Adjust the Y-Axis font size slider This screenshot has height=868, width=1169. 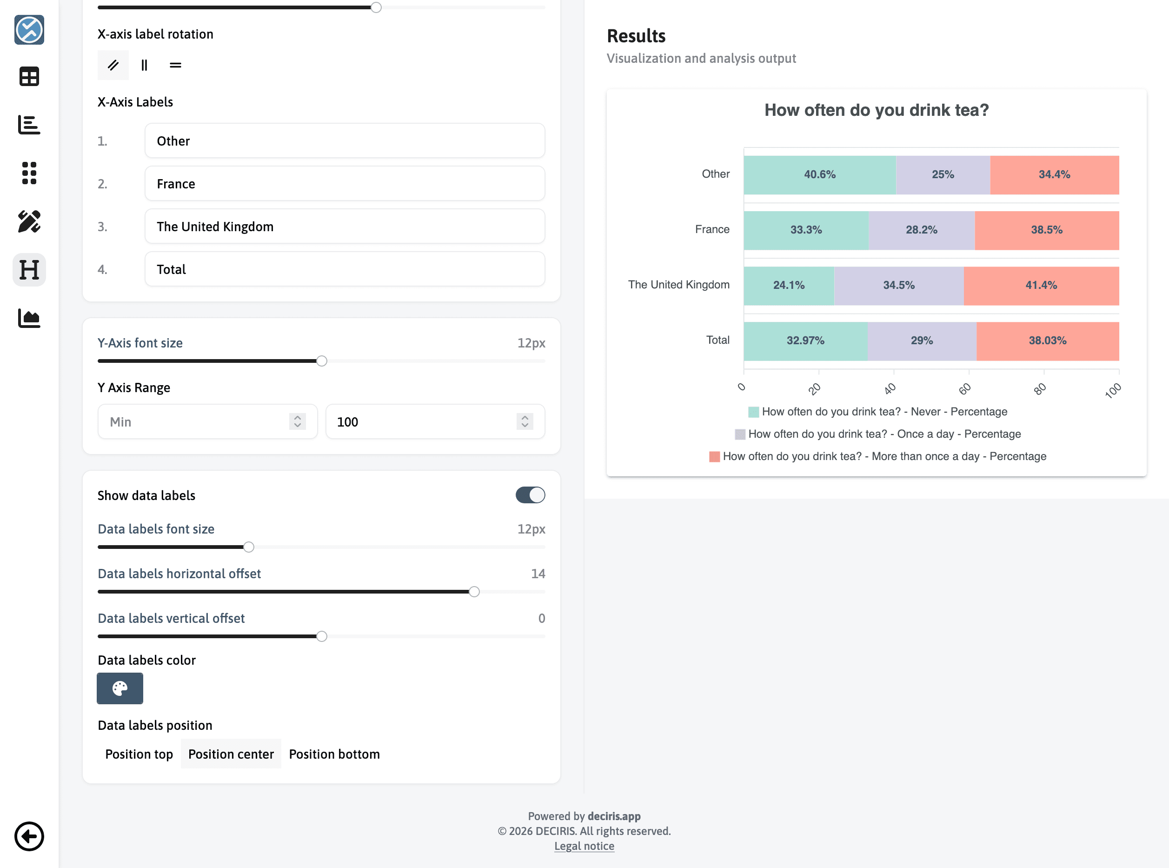[321, 361]
